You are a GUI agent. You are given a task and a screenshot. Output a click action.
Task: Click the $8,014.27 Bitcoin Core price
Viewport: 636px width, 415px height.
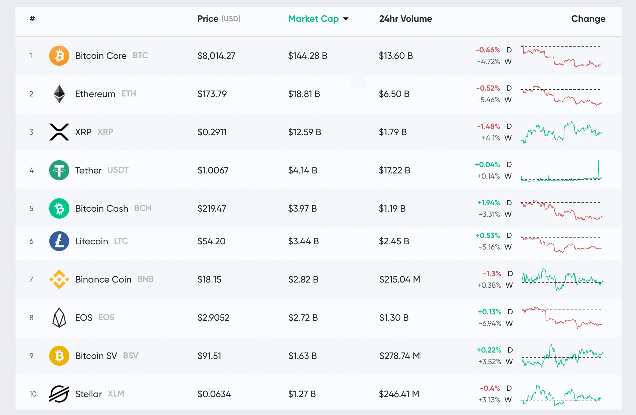click(x=216, y=56)
